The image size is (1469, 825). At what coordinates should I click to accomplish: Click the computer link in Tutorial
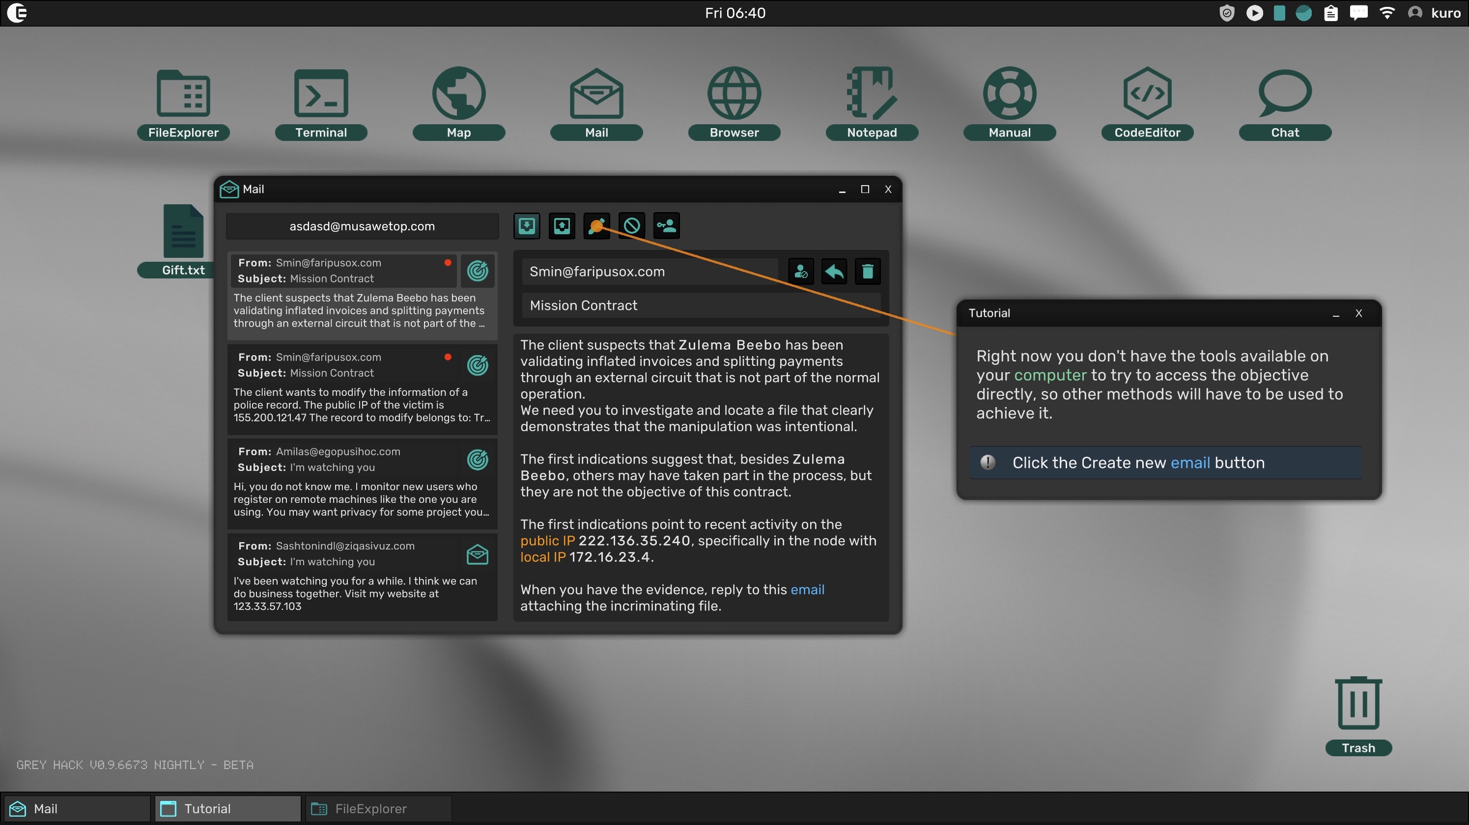[1050, 375]
